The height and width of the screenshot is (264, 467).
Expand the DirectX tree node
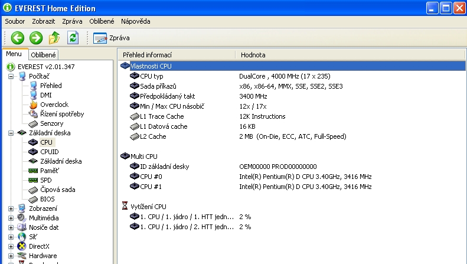tap(11, 246)
